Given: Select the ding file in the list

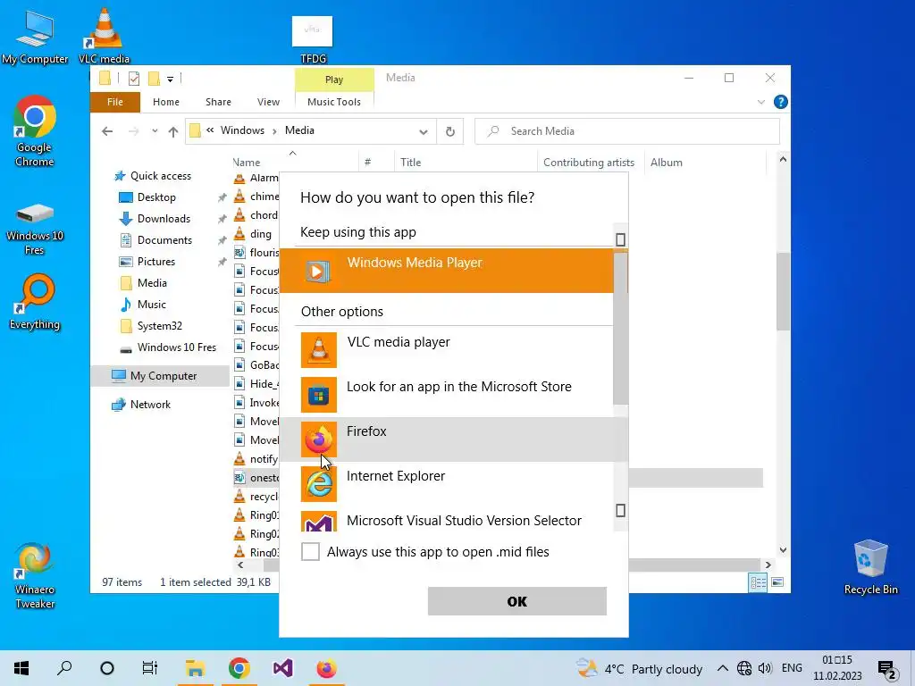Looking at the screenshot, I should (x=260, y=234).
